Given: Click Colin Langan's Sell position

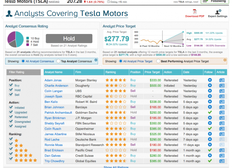Looking at the screenshot, I should pyautogui.click(x=133, y=91).
